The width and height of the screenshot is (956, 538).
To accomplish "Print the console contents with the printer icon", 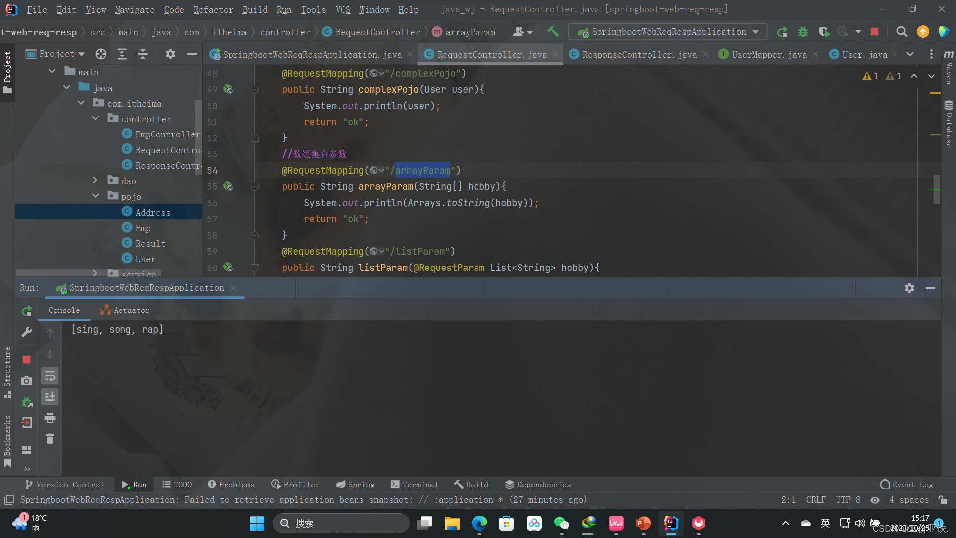I will coord(50,418).
